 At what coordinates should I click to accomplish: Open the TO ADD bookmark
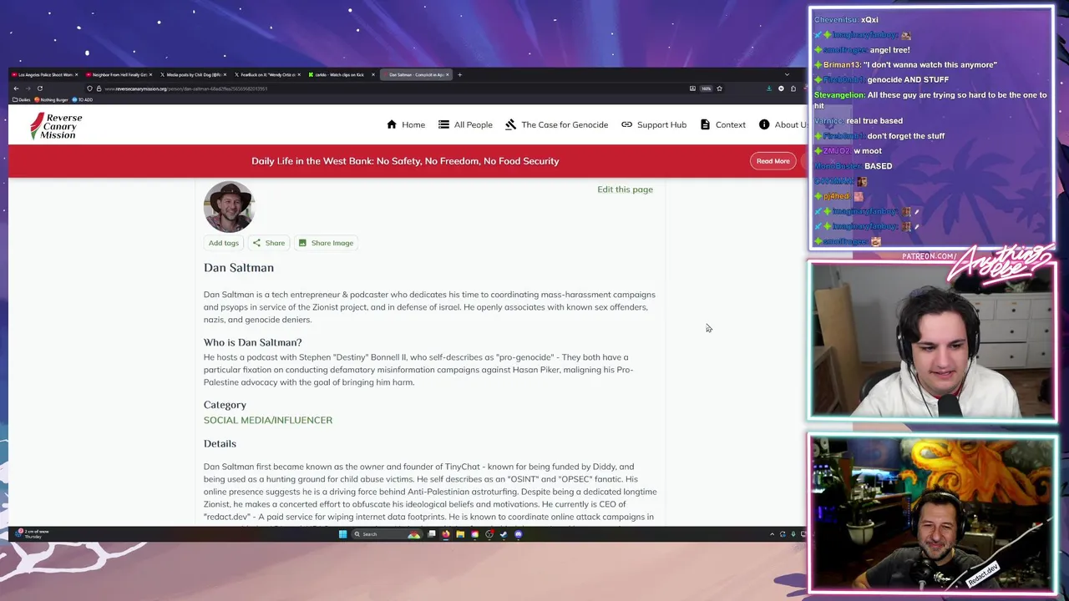click(82, 100)
